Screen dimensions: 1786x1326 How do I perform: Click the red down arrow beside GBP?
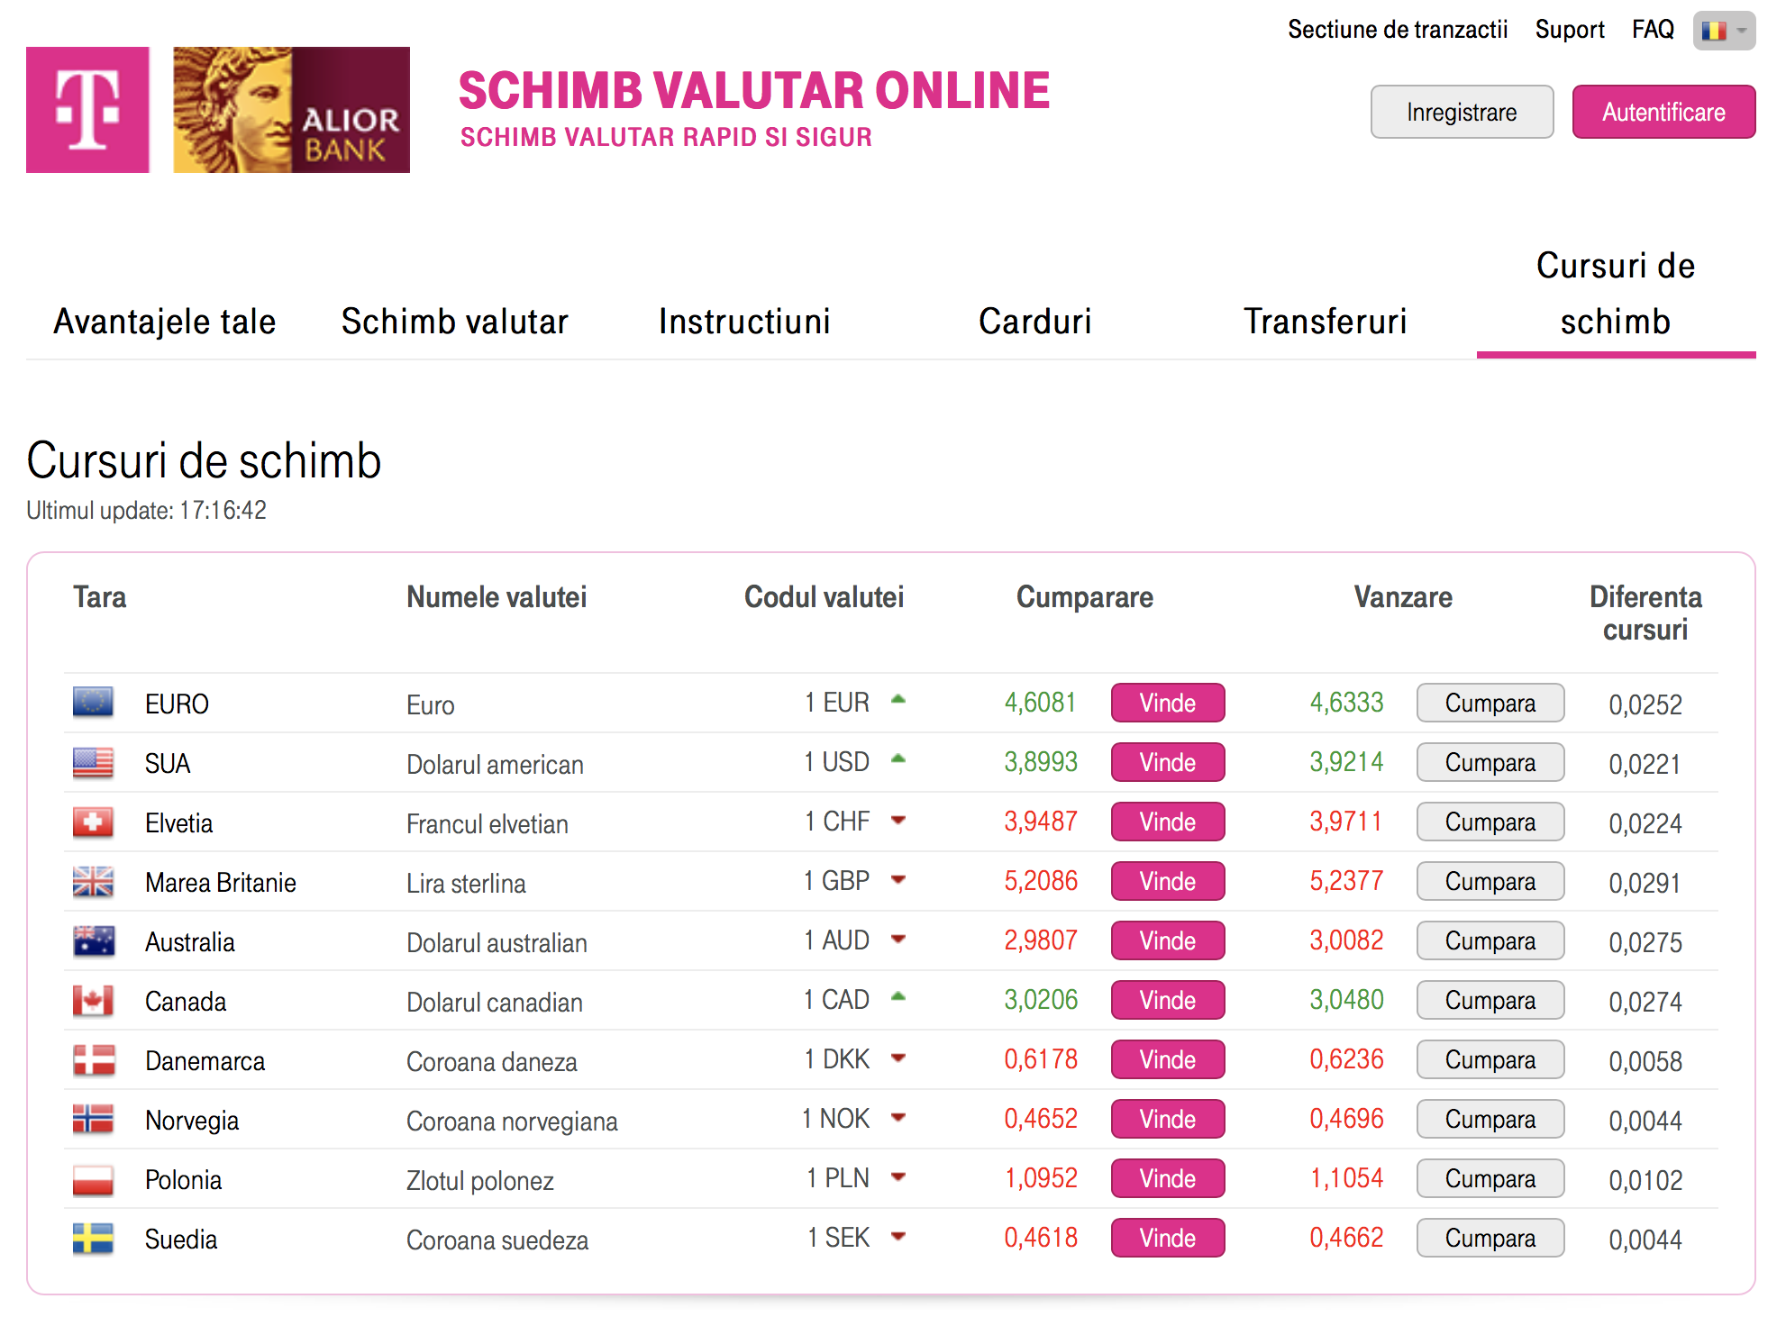coord(898,879)
